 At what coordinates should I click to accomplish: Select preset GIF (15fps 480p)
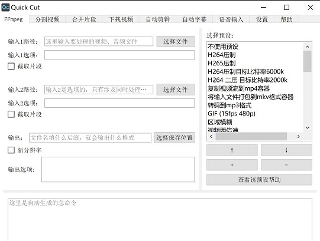pos(255,114)
